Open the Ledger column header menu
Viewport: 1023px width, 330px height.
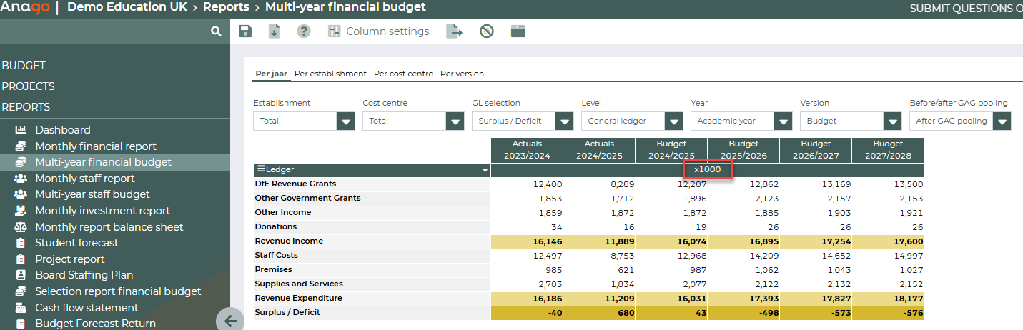(485, 170)
